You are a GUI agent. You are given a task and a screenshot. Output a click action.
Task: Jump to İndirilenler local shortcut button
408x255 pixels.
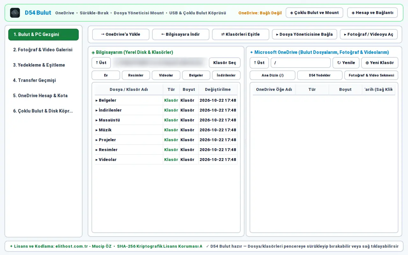click(x=226, y=75)
